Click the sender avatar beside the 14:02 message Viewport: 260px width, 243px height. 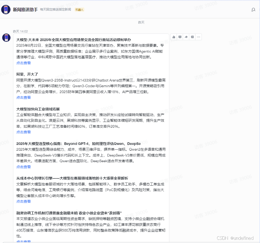click(6, 38)
